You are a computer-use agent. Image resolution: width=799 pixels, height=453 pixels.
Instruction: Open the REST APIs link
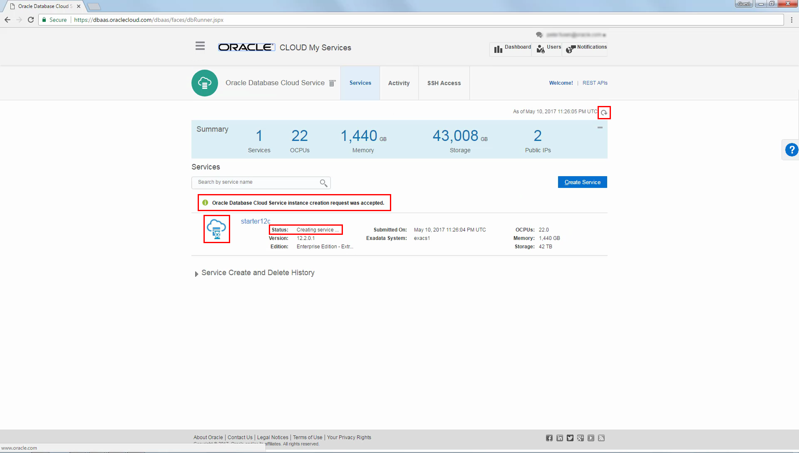[595, 83]
